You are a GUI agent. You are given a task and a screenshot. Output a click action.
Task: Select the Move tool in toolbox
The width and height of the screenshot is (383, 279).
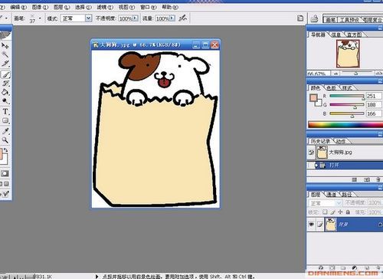click(x=5, y=46)
